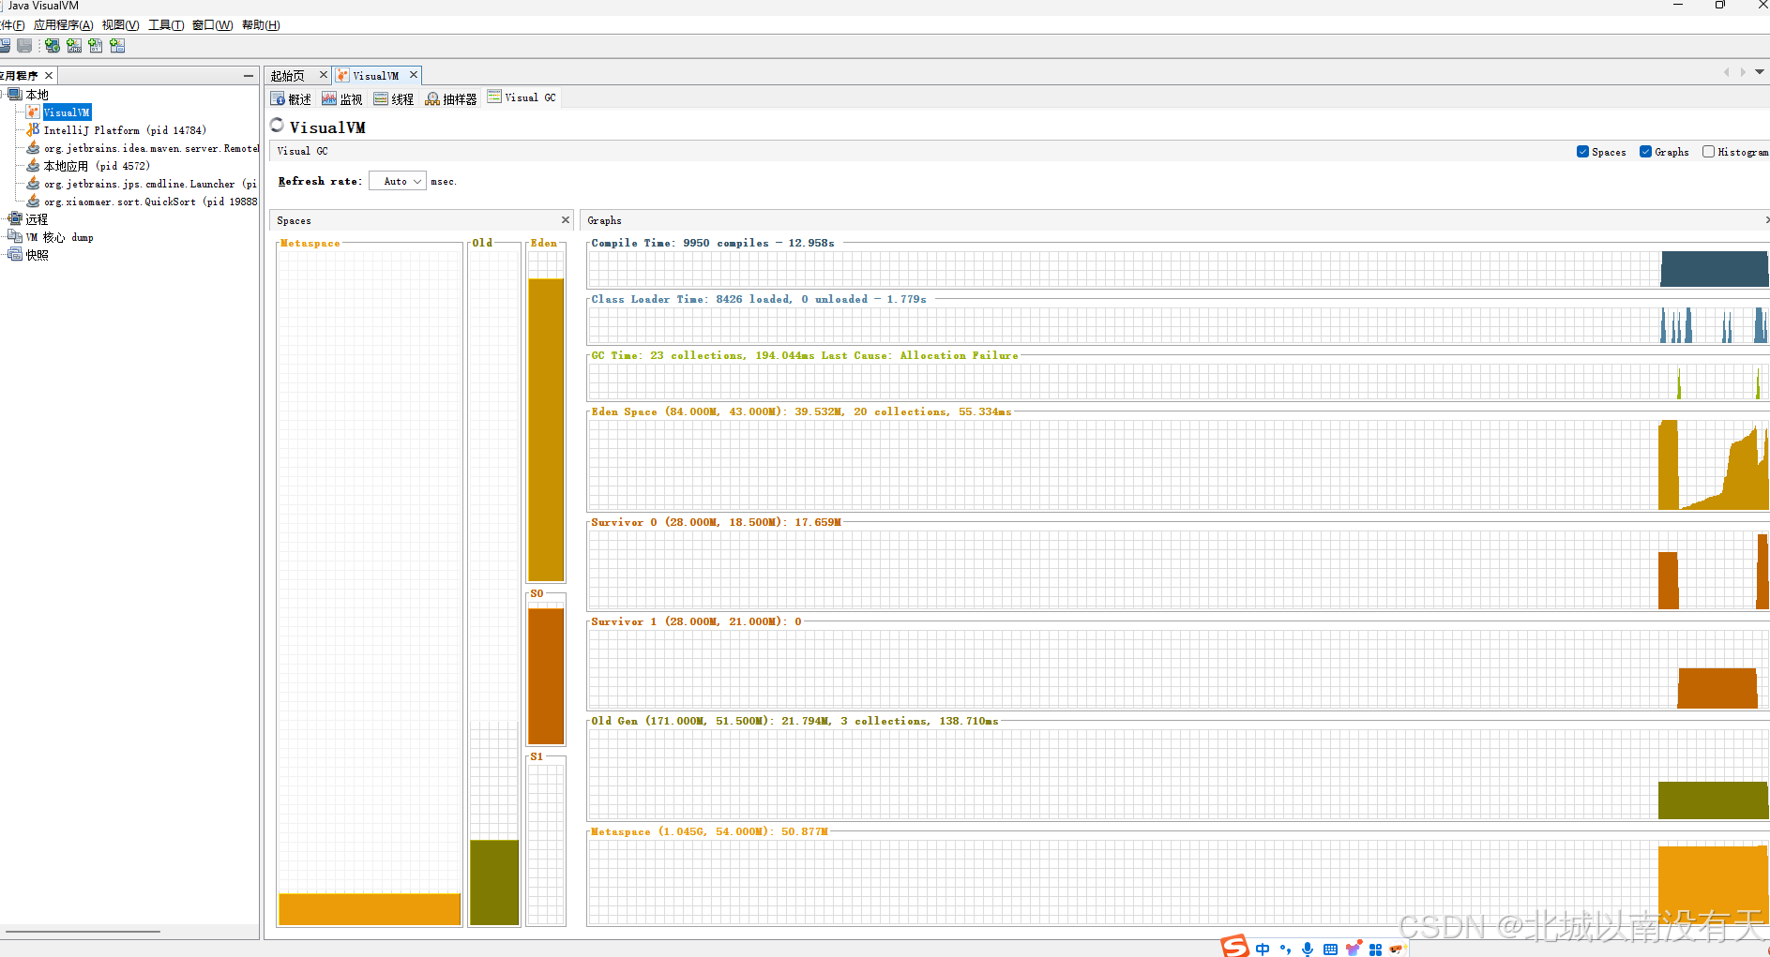Screen dimensions: 1770x957
Task: Switch to the 监视 monitor tab
Action: (342, 98)
